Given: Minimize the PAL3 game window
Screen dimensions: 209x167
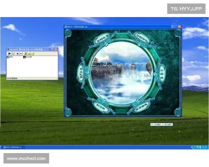Looking at the screenshot, I should tap(172, 27).
